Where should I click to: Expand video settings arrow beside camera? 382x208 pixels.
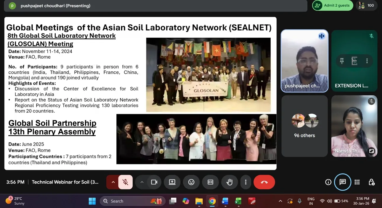(x=142, y=182)
